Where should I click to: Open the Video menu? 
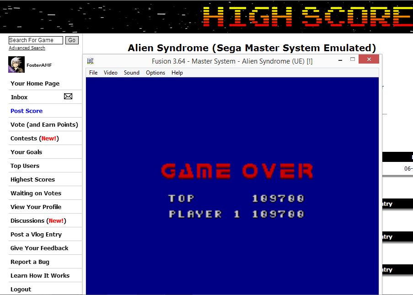pos(110,73)
